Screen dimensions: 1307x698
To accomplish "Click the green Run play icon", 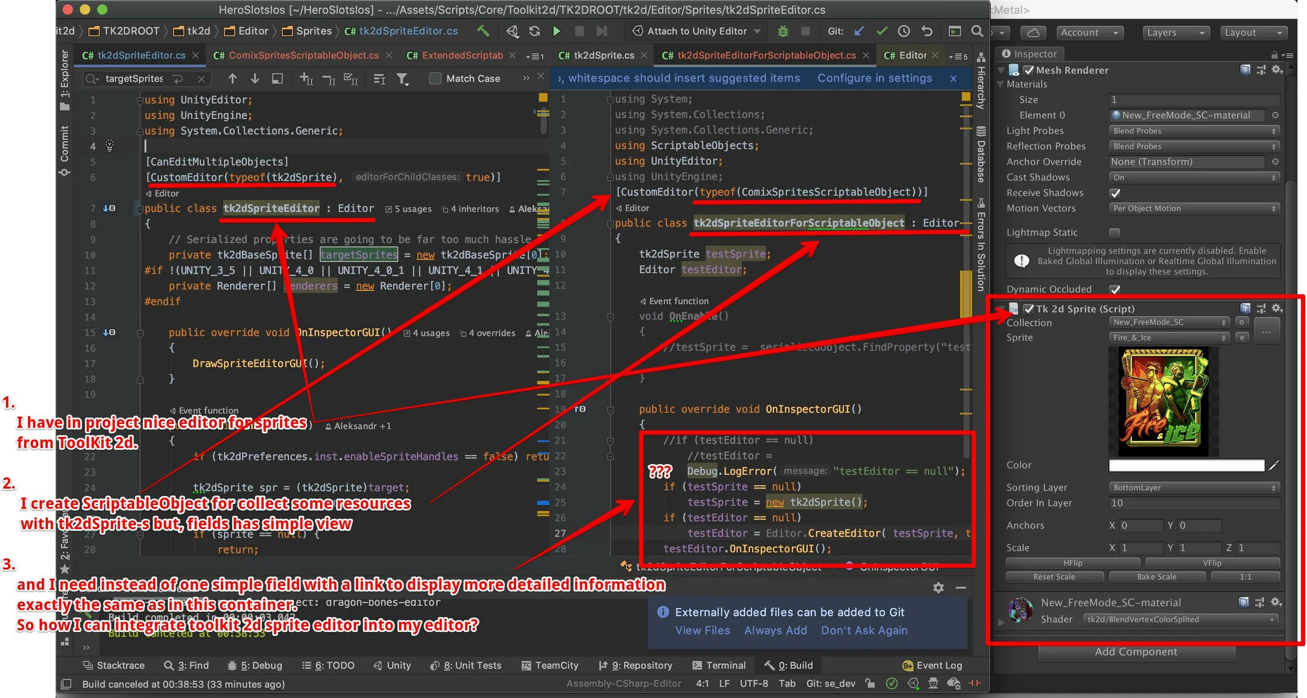I will tap(557, 31).
